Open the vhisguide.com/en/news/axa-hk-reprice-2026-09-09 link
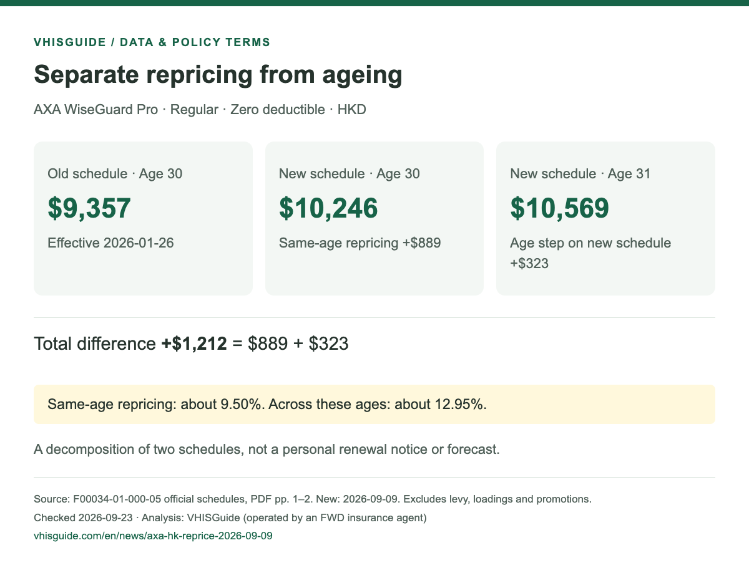The height and width of the screenshot is (568, 749). click(x=153, y=536)
